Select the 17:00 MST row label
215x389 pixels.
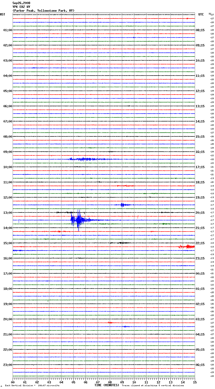(8, 274)
